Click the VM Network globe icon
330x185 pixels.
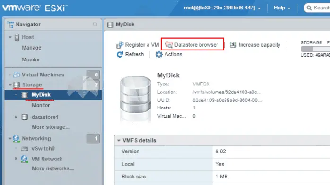point(25,159)
